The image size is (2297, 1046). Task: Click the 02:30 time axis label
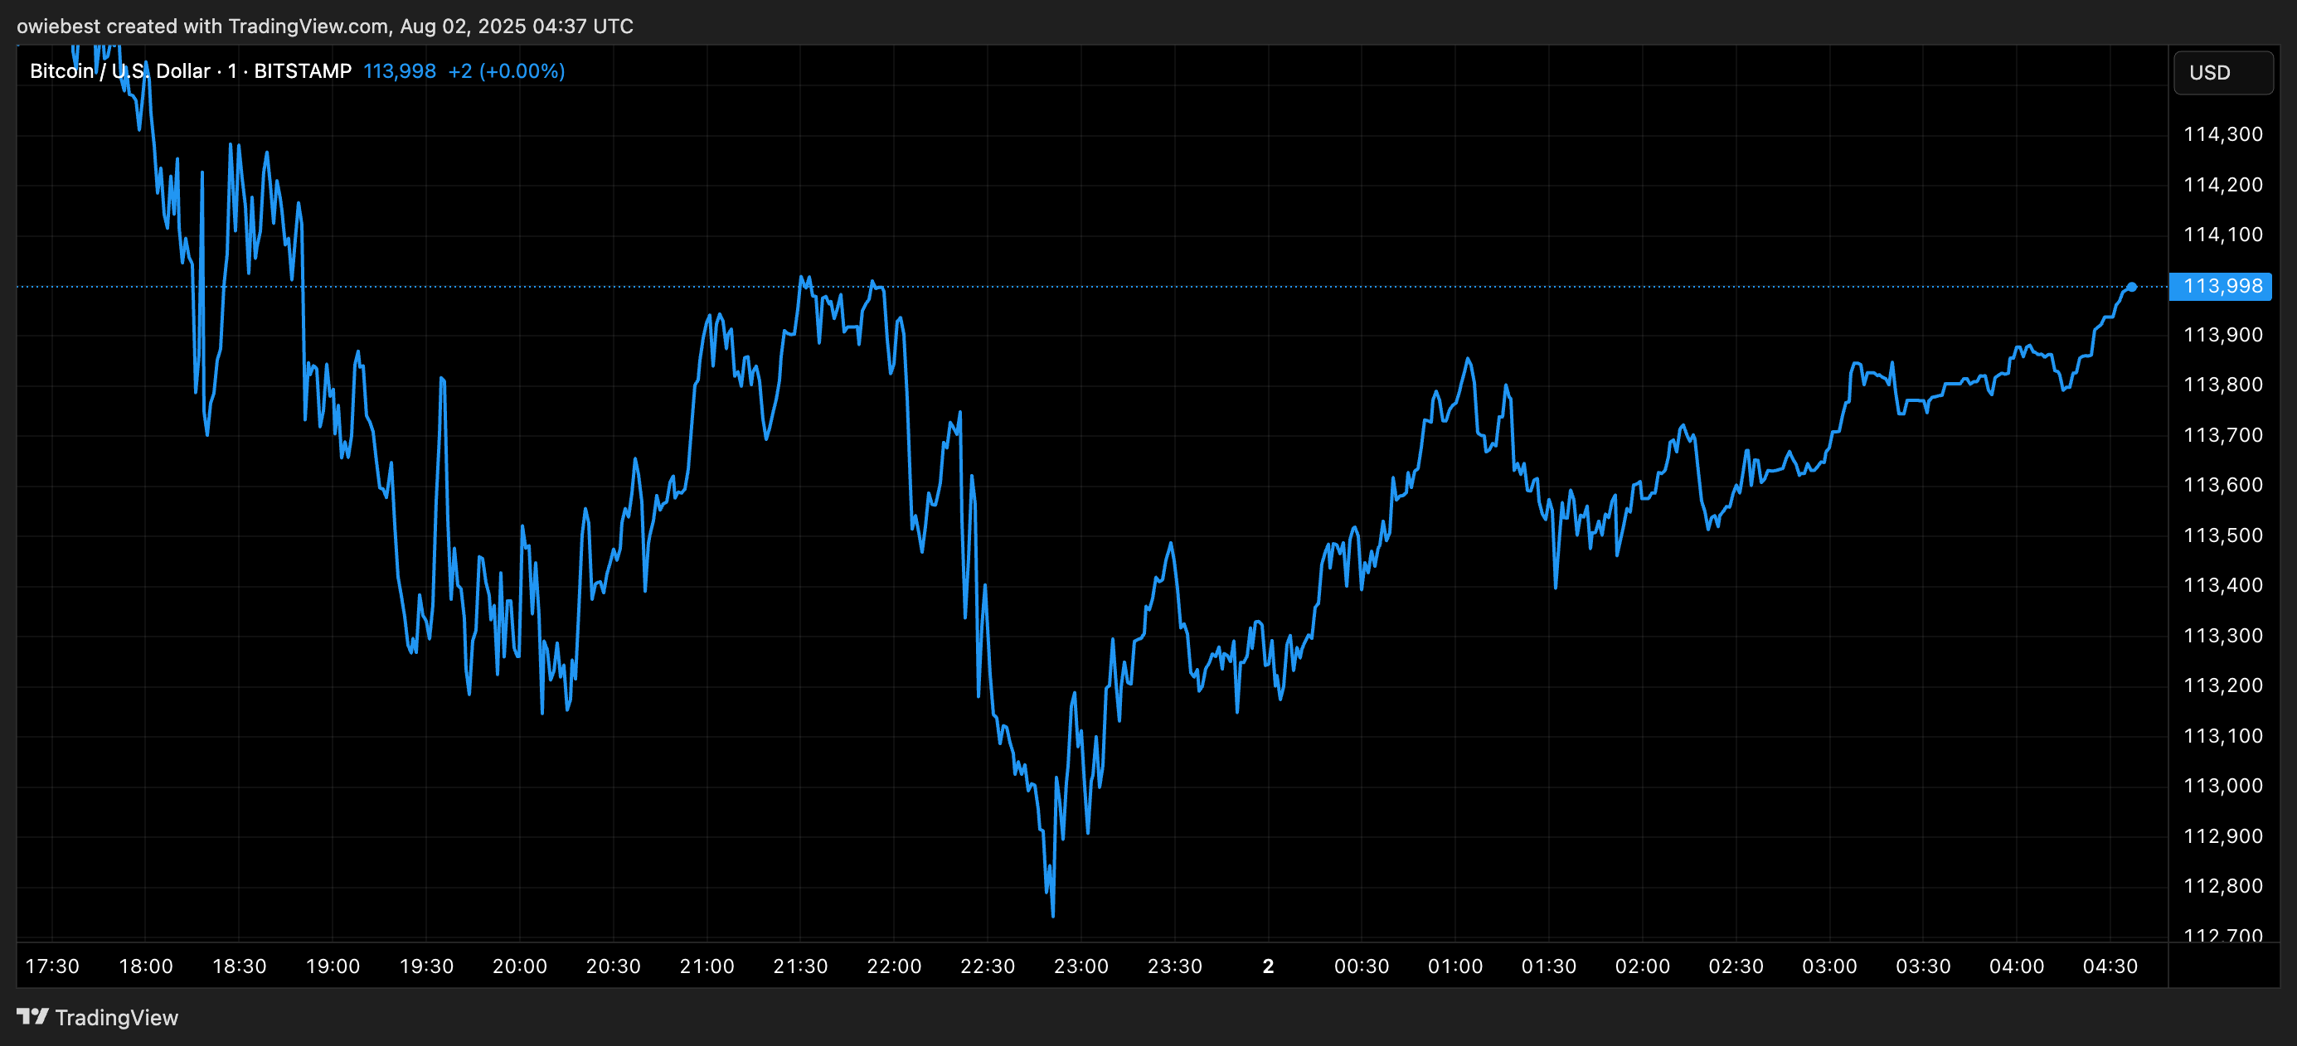(x=1737, y=966)
